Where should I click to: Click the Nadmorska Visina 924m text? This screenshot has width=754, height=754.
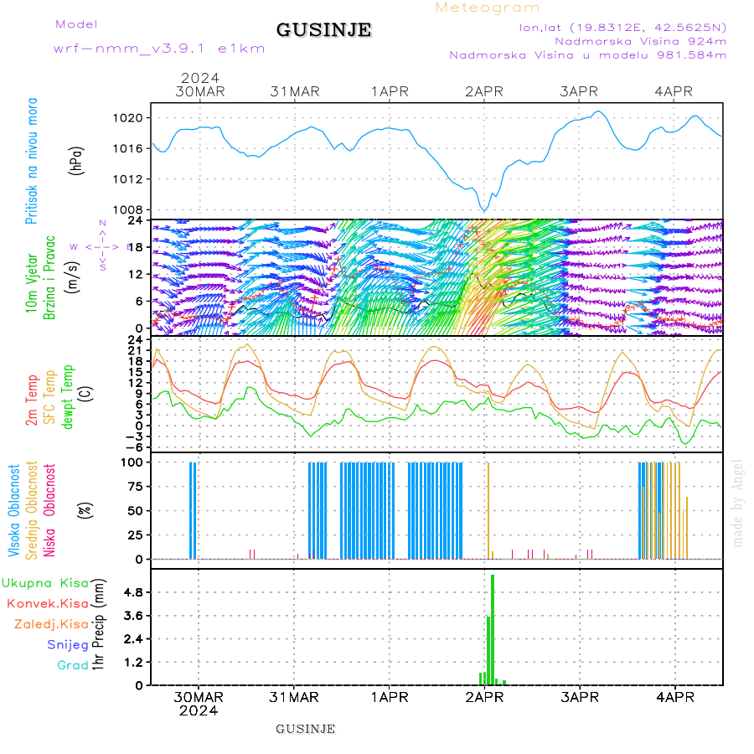point(641,41)
